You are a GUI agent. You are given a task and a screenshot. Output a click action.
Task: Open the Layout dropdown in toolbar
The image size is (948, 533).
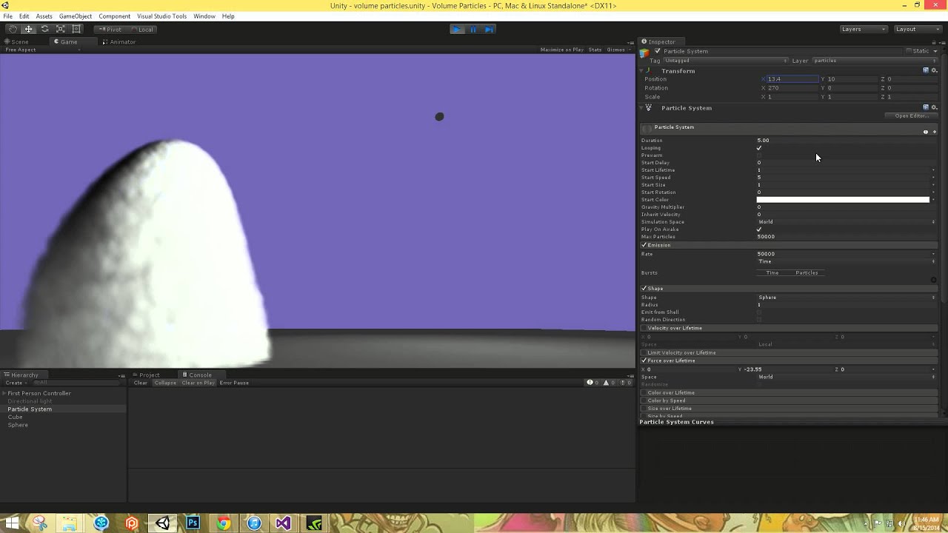click(x=918, y=29)
